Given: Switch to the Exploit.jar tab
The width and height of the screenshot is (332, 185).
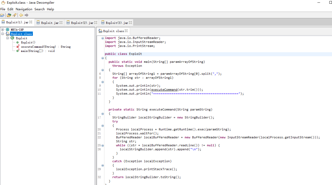Looking at the screenshot, I should (50, 23).
